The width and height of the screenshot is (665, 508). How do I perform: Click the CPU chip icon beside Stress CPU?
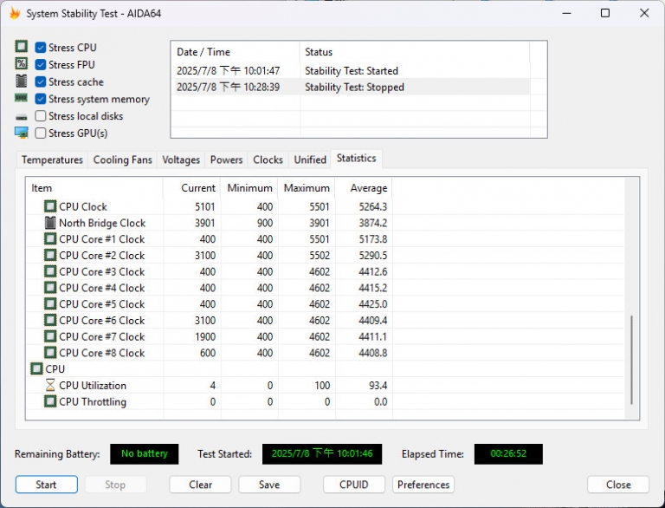coord(21,46)
